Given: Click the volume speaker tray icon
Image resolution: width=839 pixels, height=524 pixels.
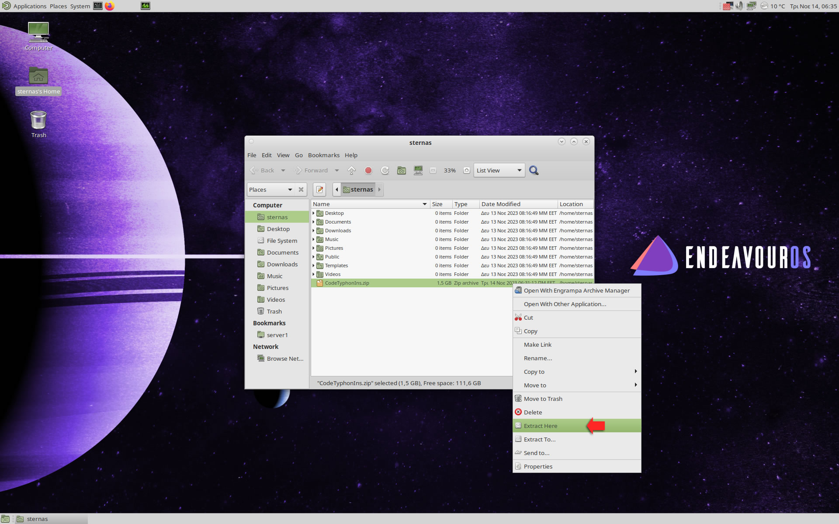Looking at the screenshot, I should pos(739,6).
